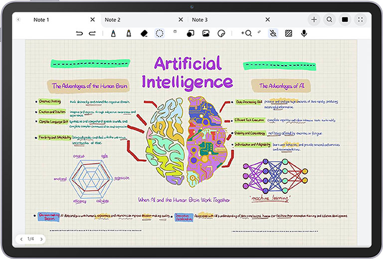Click the zoom magnifier with plus icon
The height and width of the screenshot is (259, 383).
click(x=246, y=33)
